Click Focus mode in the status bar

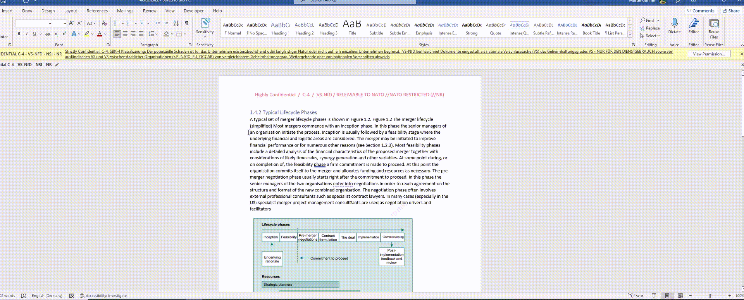pyautogui.click(x=635, y=296)
